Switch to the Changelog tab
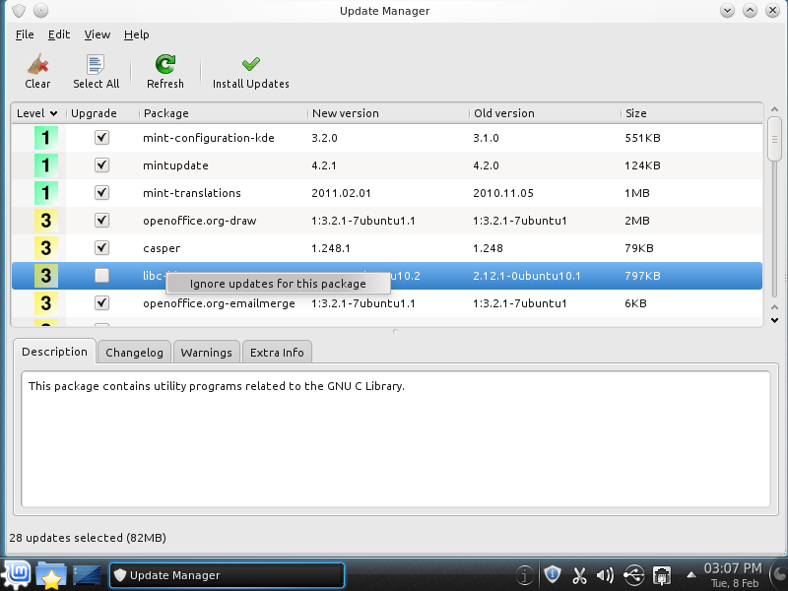Screen dimensions: 788x591 pyautogui.click(x=134, y=353)
